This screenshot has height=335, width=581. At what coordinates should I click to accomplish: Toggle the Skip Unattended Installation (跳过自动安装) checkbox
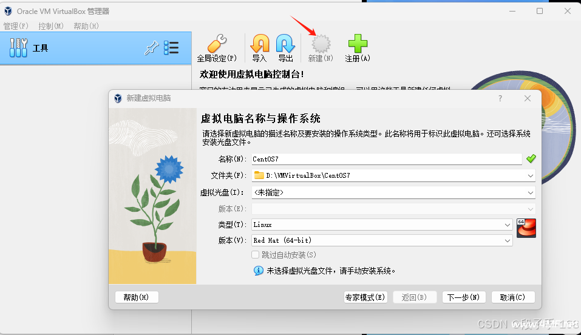pyautogui.click(x=256, y=255)
